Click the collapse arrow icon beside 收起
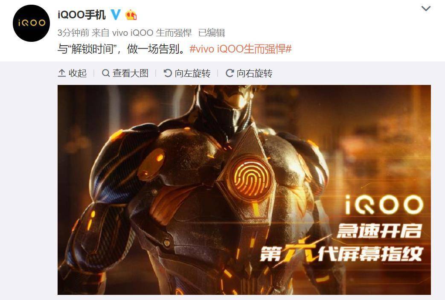Viewport: 445px width, 300px height. [x=61, y=73]
